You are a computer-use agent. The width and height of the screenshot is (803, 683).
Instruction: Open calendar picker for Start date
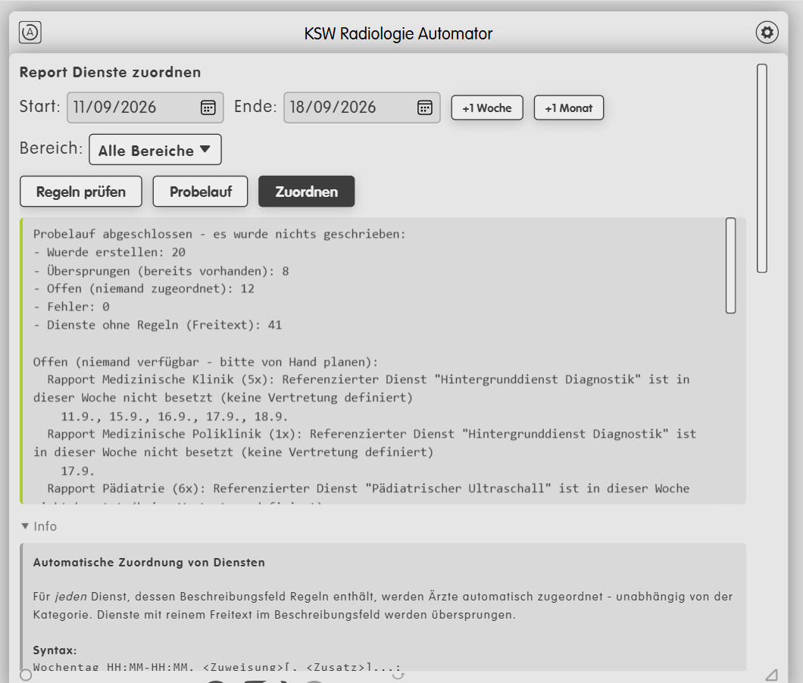point(208,108)
